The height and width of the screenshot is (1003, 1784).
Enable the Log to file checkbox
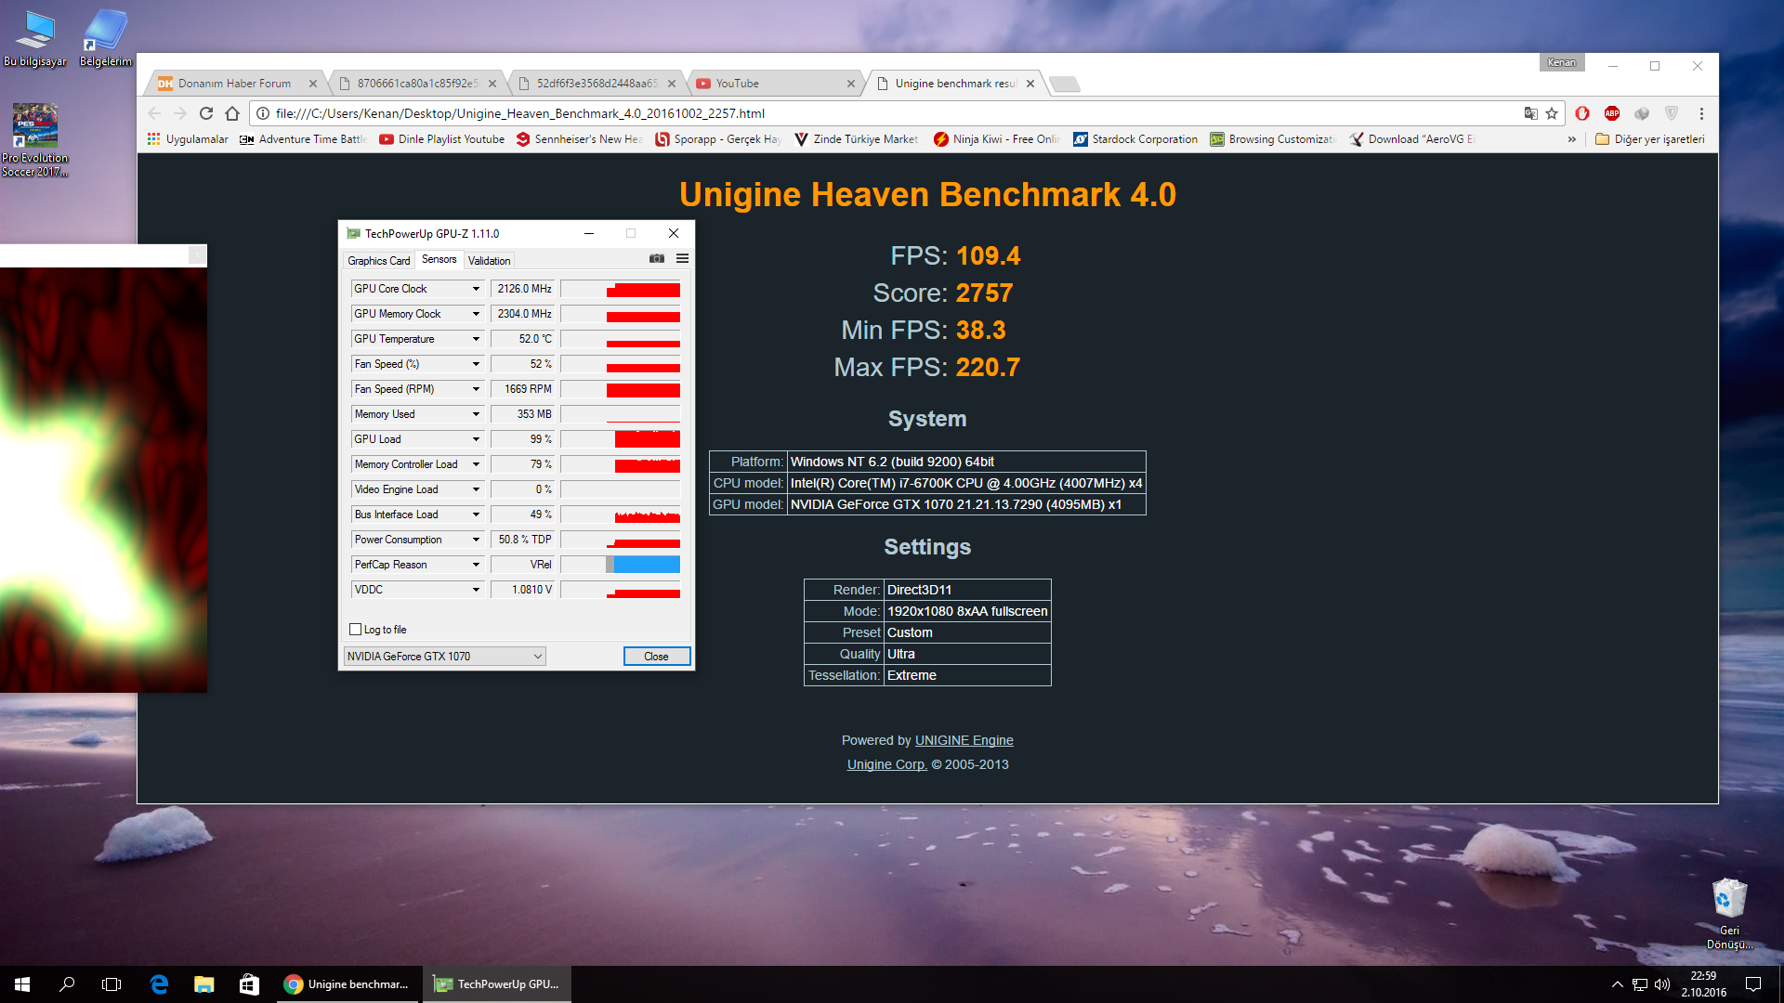(355, 630)
